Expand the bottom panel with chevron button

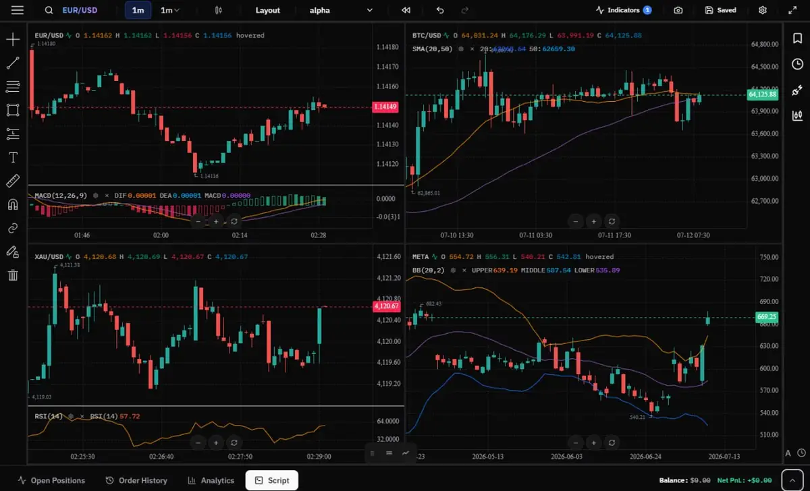click(x=792, y=480)
